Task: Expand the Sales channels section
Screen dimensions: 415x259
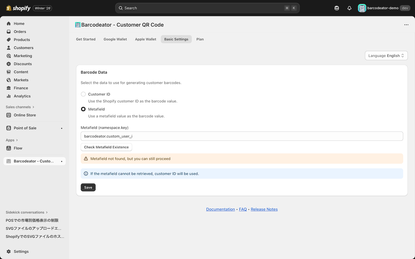Action: point(20,107)
